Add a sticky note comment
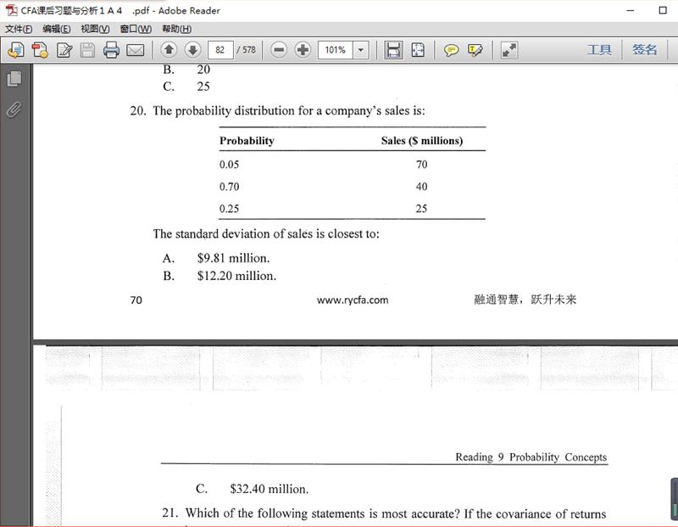The image size is (678, 527). point(451,51)
